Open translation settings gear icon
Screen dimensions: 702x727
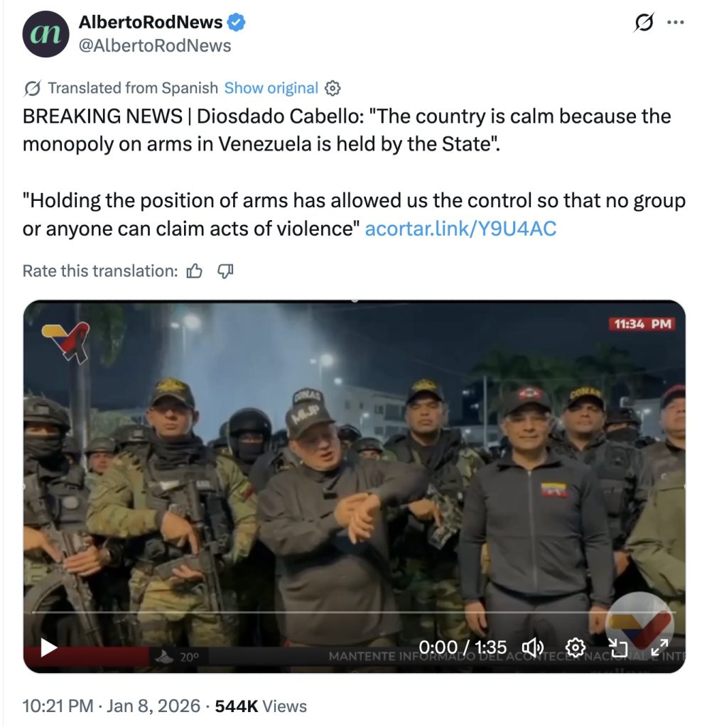pyautogui.click(x=333, y=88)
